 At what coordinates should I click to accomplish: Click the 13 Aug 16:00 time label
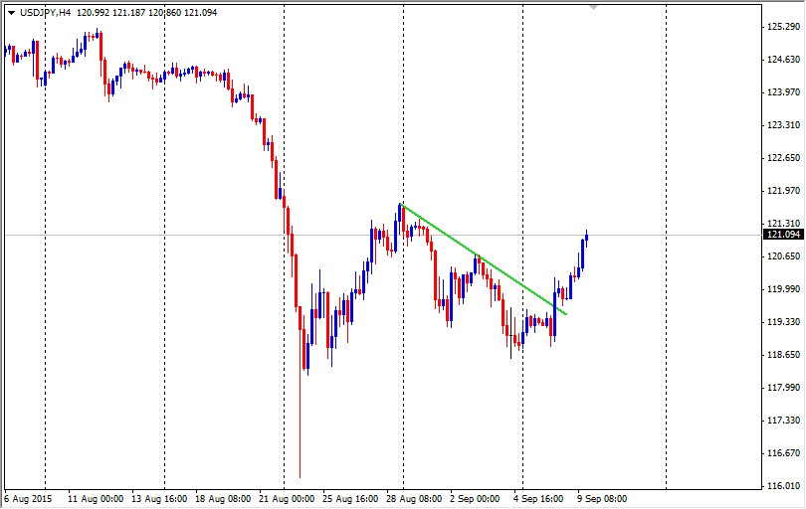159,499
